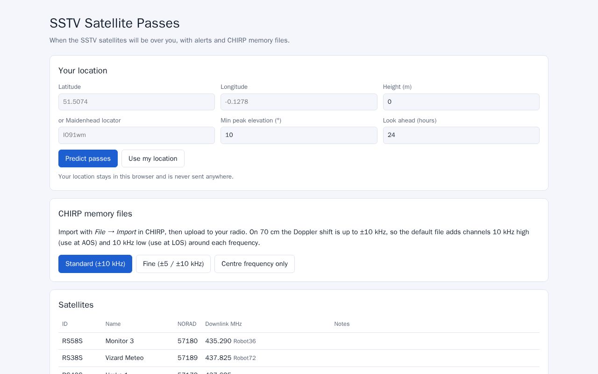This screenshot has height=374, width=598.
Task: Select the Vizard Meteo satellite name
Action: (125, 358)
